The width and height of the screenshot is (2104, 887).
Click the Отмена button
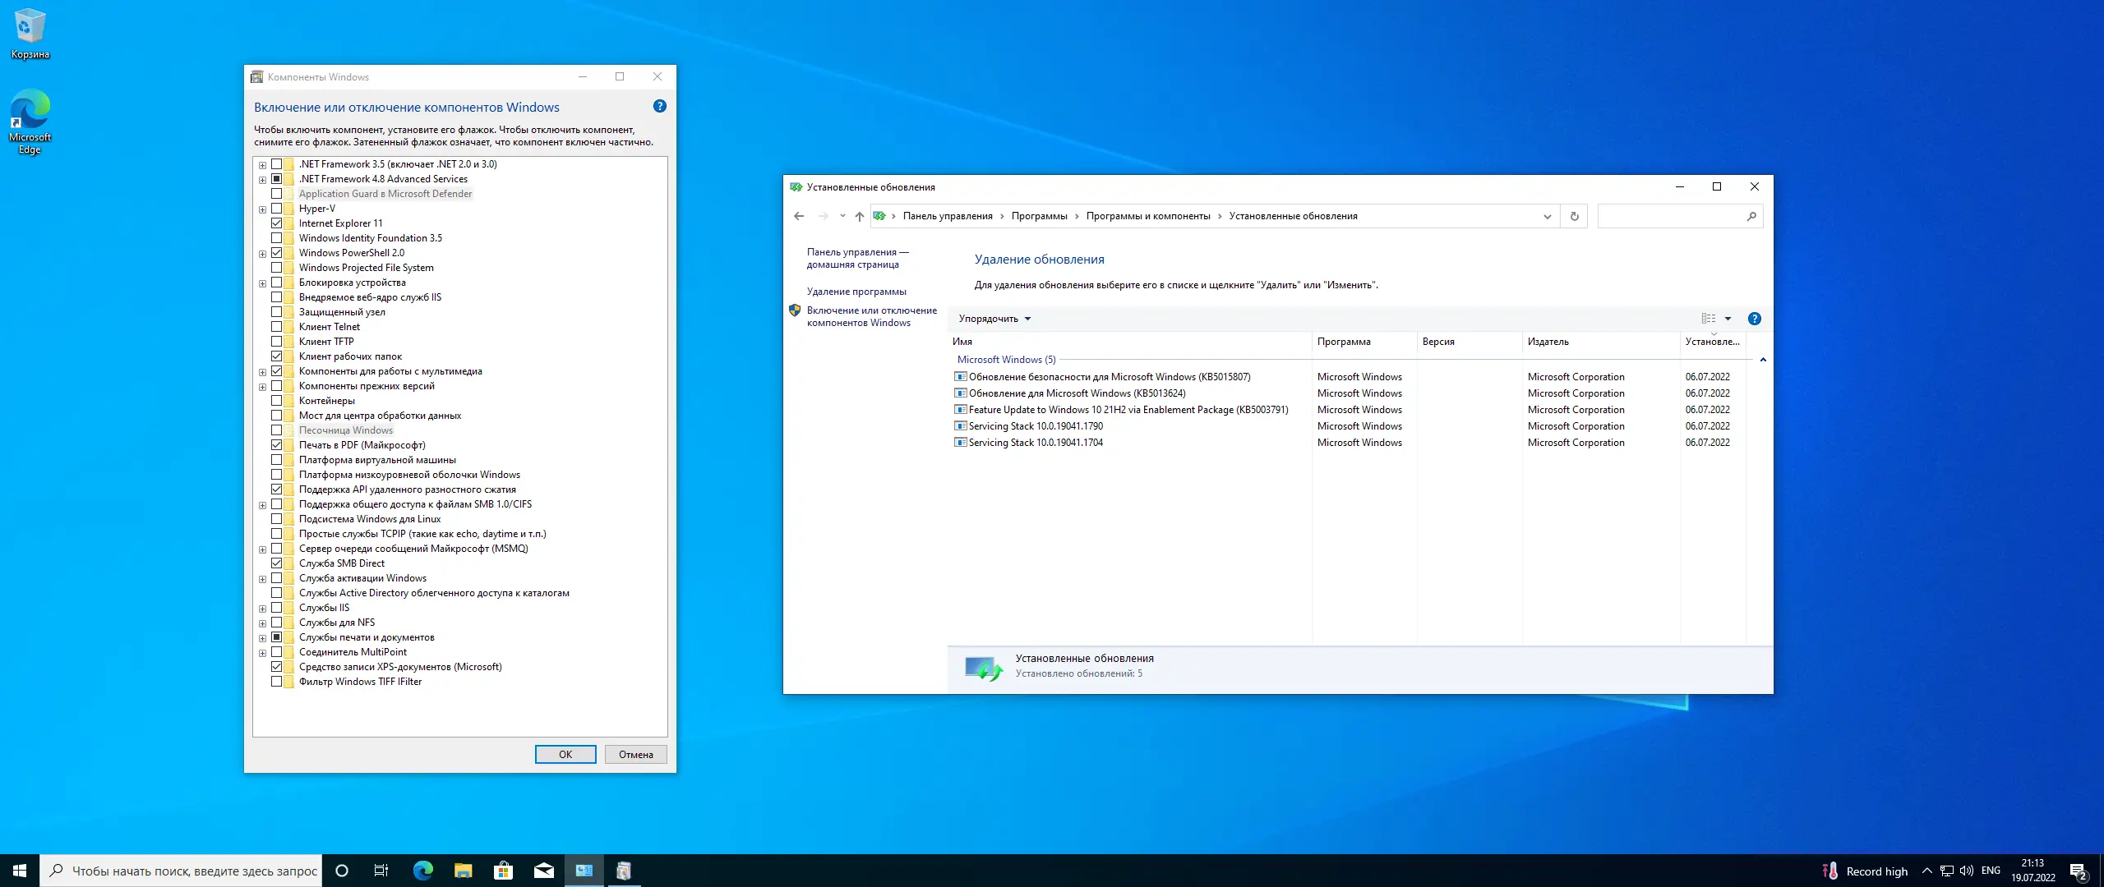pos(635,755)
